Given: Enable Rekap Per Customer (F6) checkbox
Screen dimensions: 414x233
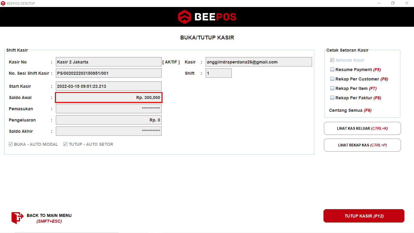Looking at the screenshot, I should click(332, 79).
